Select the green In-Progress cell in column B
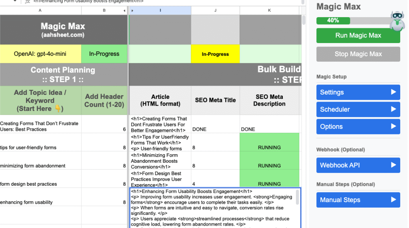Screen dimensions: 409x228 [104, 54]
